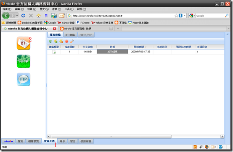Select the BT 傳輸 tab
The image size is (233, 152).
(x=70, y=35)
